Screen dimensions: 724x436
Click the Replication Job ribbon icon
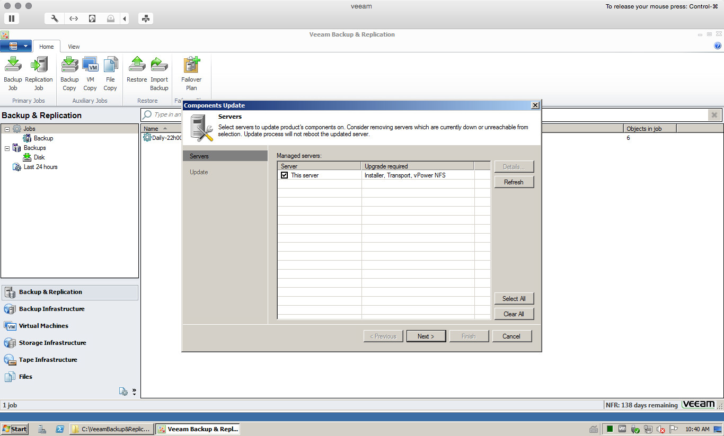pos(39,65)
